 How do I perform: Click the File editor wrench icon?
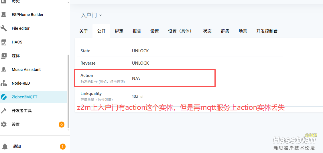click(4, 28)
